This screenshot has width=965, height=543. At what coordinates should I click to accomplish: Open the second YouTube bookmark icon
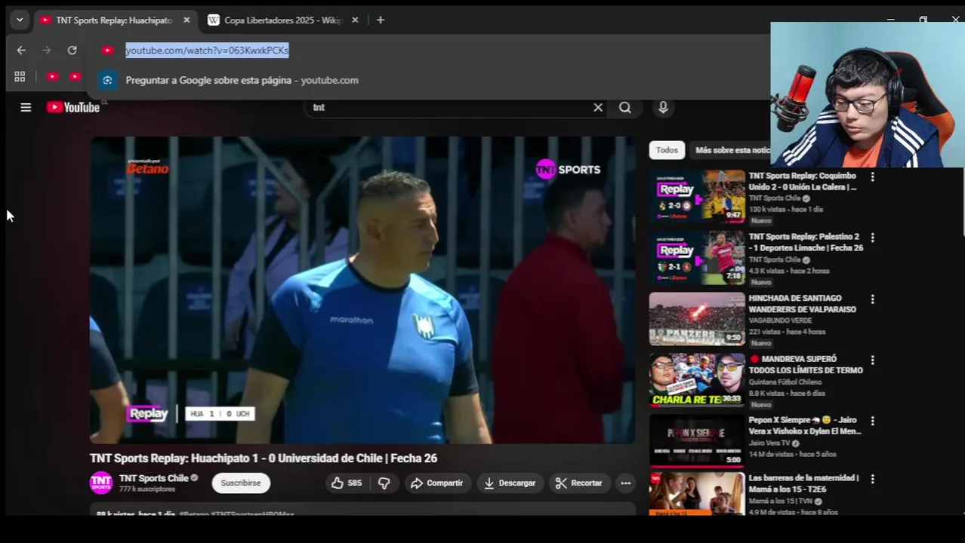pyautogui.click(x=75, y=76)
